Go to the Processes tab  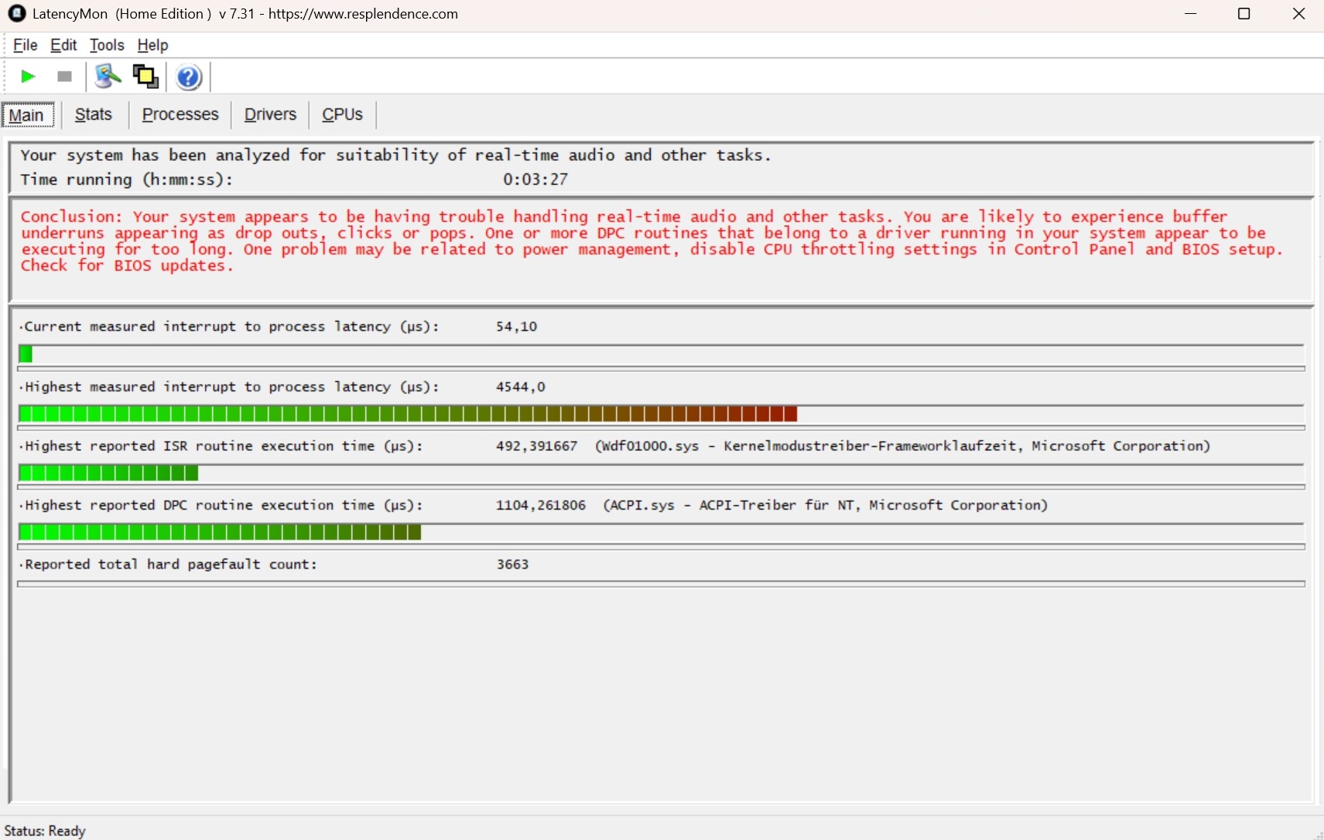tap(180, 114)
